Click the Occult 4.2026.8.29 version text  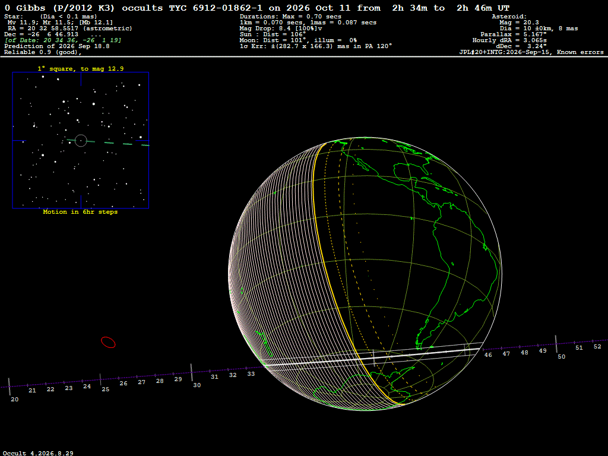pyautogui.click(x=38, y=453)
